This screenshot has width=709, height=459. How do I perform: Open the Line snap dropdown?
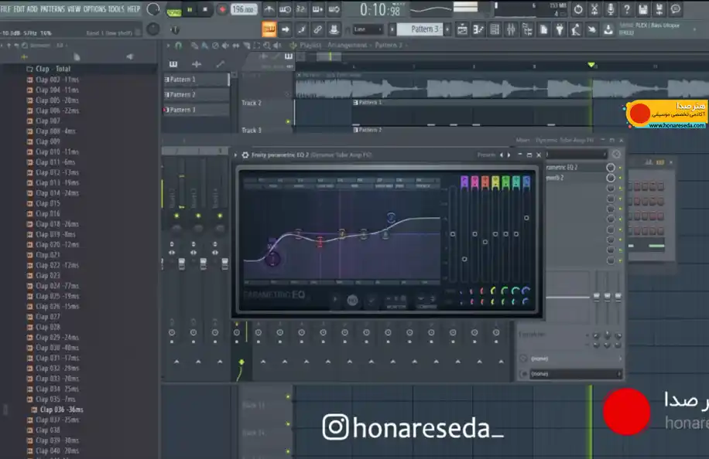click(x=368, y=30)
